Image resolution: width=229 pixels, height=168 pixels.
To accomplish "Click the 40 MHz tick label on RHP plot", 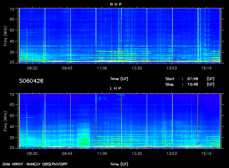I will (12, 41).
